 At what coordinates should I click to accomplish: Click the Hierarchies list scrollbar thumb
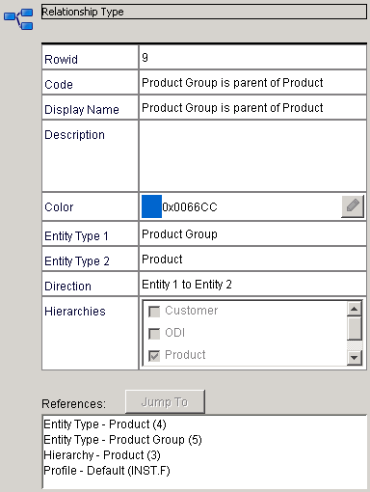pos(355,328)
